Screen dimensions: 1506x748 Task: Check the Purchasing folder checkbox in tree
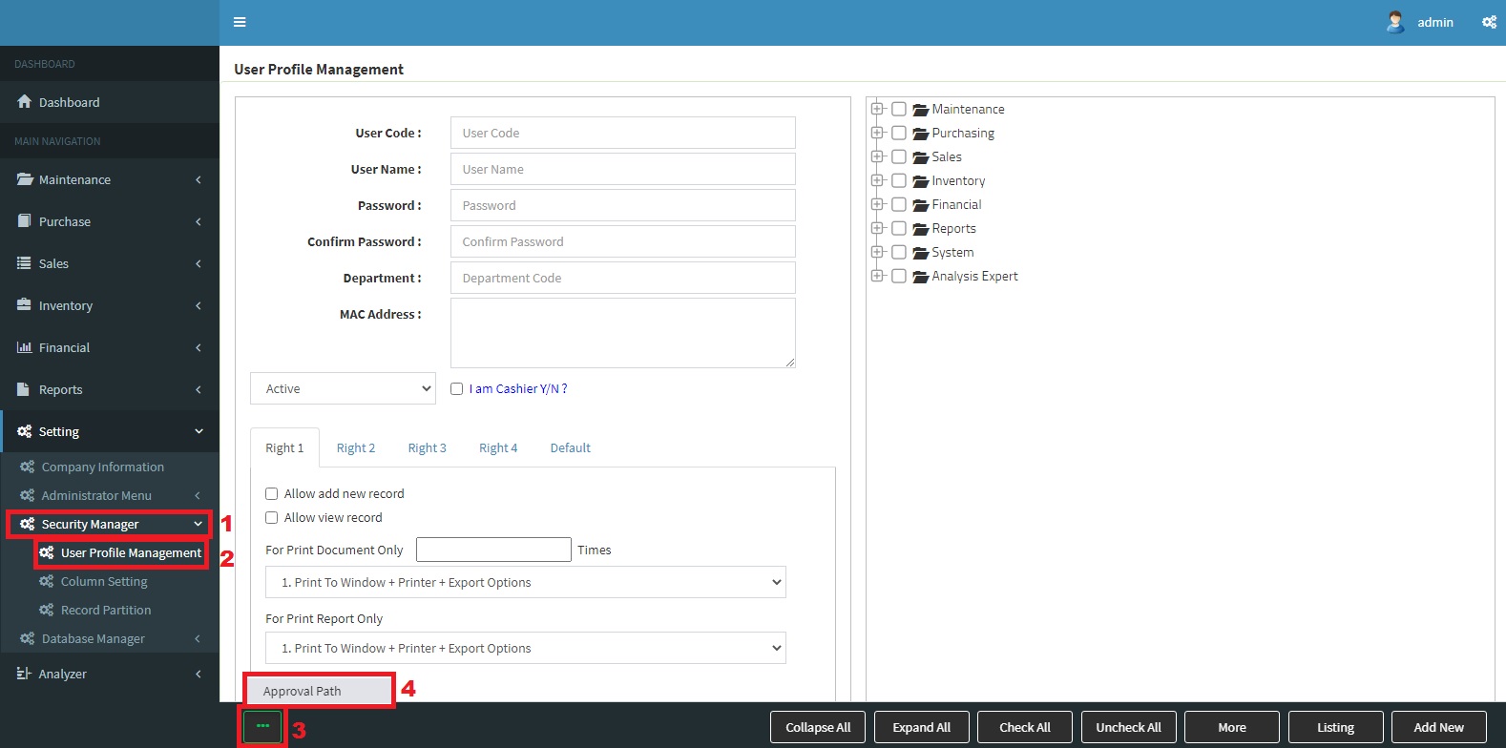point(899,134)
